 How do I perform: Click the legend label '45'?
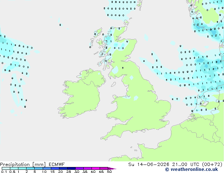[101, 172]
